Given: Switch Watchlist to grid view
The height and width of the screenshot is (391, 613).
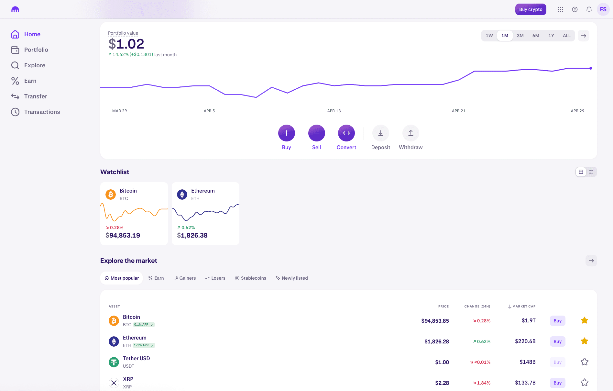Looking at the screenshot, I should click(x=581, y=172).
